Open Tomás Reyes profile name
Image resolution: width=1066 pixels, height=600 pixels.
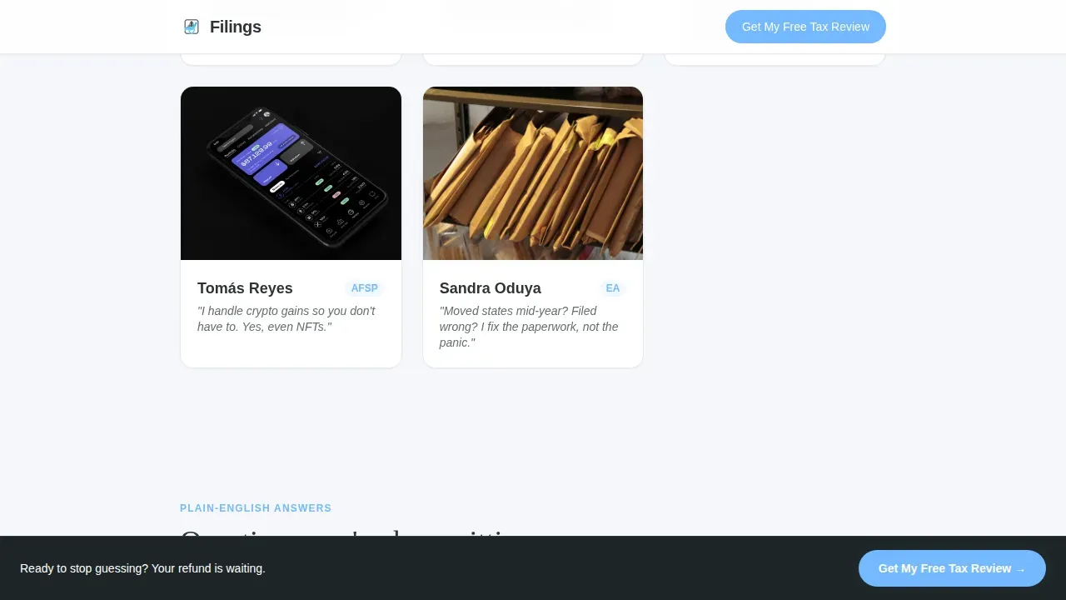(x=245, y=288)
